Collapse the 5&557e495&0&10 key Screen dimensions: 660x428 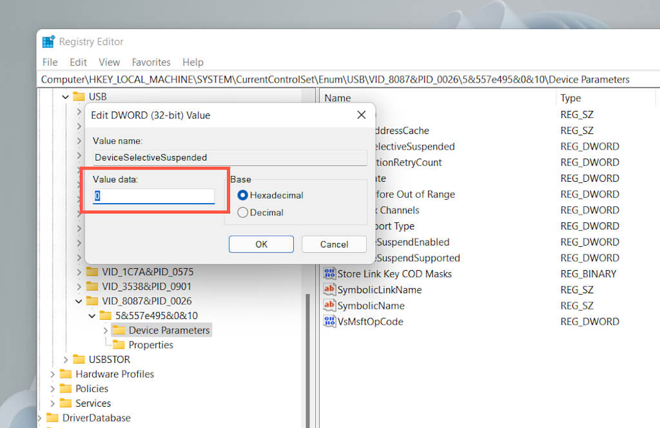coord(92,316)
